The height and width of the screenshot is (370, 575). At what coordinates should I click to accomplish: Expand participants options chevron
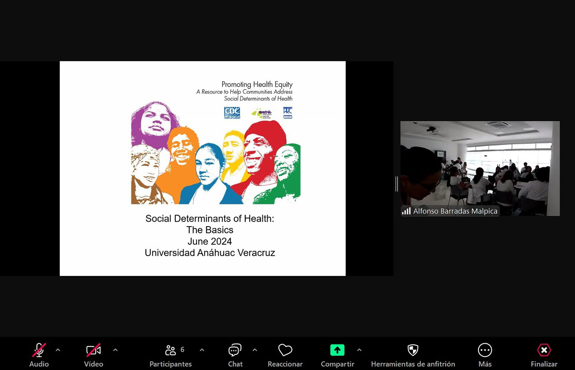[202, 350]
